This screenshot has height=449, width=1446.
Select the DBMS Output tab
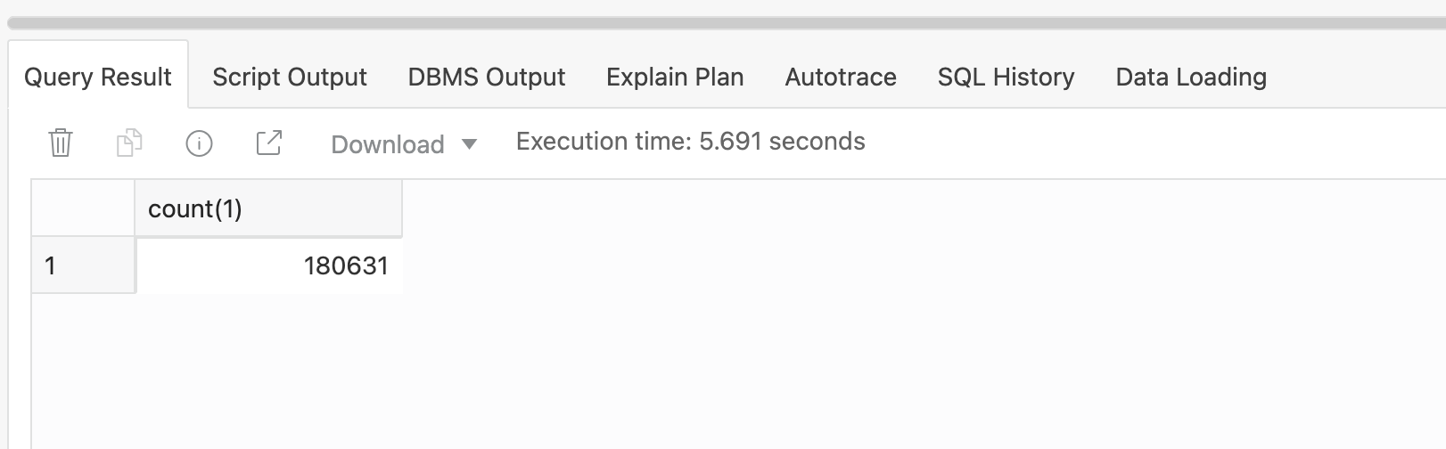487,78
